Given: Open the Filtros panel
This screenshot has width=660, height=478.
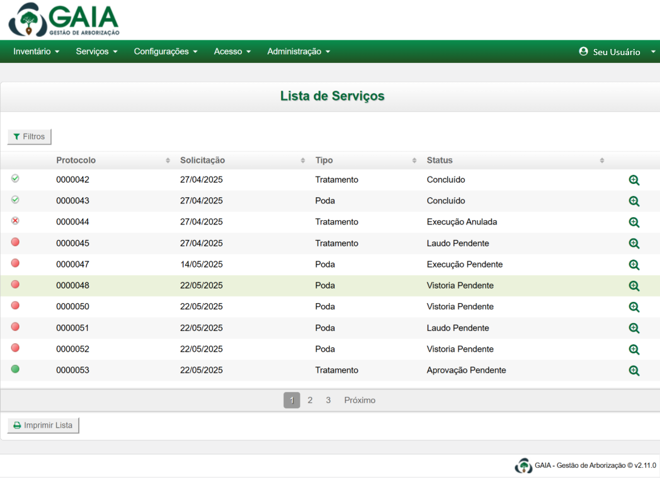Looking at the screenshot, I should [x=30, y=137].
